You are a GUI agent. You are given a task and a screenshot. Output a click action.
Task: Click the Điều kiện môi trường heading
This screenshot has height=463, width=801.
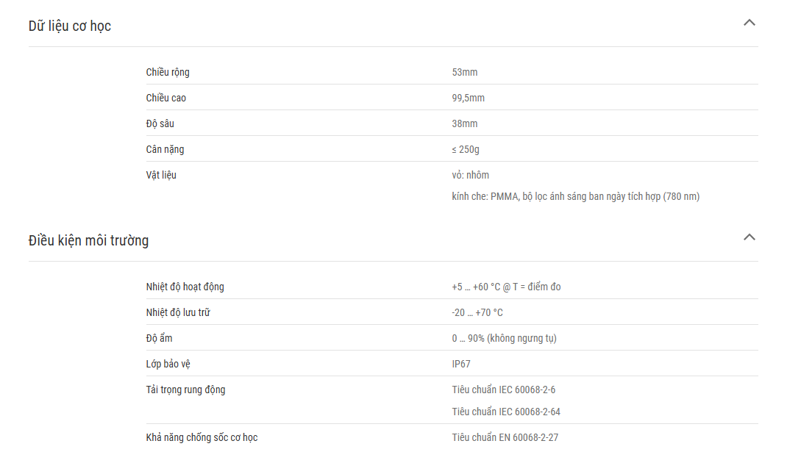pyautogui.click(x=88, y=240)
